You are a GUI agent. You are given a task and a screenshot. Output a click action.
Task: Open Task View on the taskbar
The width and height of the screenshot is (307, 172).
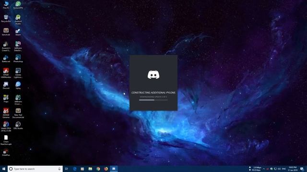pyautogui.click(x=67, y=169)
